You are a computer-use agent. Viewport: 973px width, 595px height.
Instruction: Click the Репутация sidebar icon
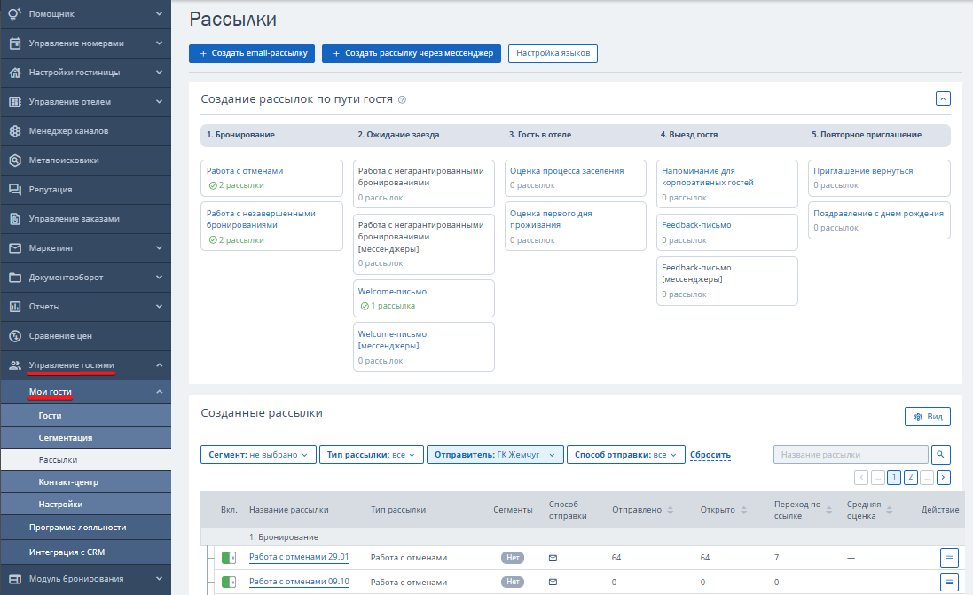(15, 189)
